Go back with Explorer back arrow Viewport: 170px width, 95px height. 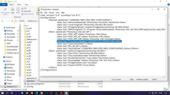pyautogui.click(x=2, y=21)
